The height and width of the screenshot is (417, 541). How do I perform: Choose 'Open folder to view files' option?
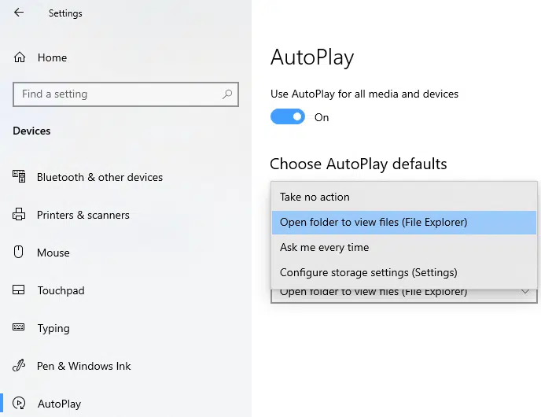pyautogui.click(x=374, y=222)
